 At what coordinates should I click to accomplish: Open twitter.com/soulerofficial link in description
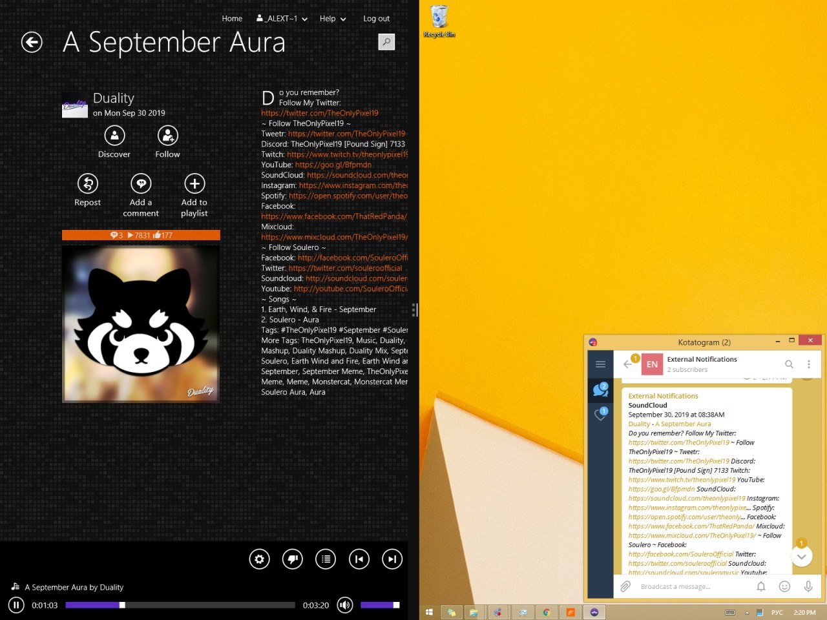pyautogui.click(x=346, y=268)
